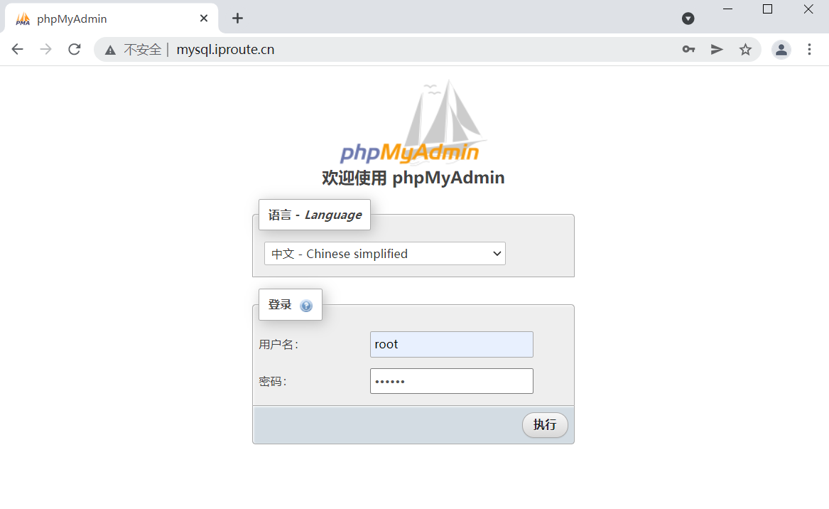Open a new browser tab

coord(238,18)
